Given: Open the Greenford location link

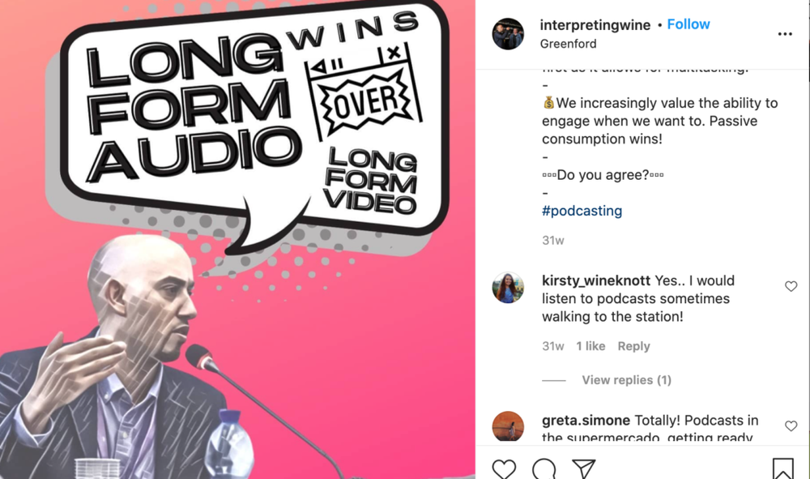Looking at the screenshot, I should (x=569, y=44).
